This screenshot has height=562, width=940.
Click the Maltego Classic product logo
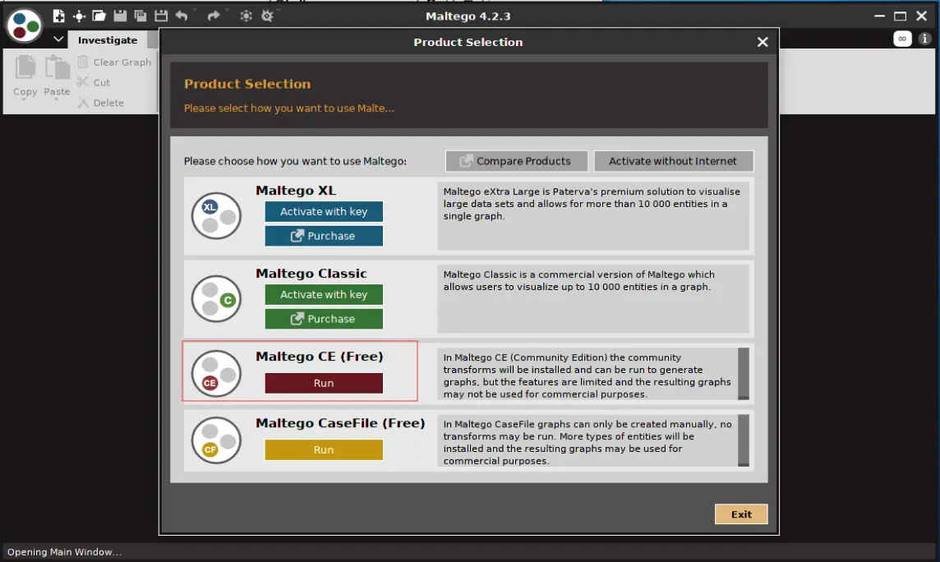[x=216, y=298]
